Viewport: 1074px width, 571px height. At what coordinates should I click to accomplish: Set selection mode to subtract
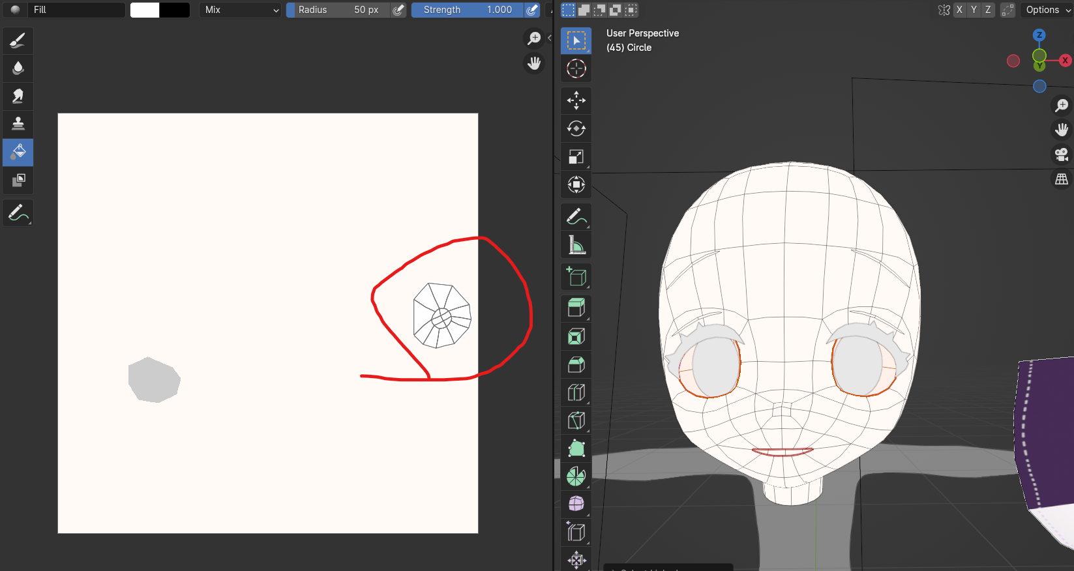tap(599, 10)
